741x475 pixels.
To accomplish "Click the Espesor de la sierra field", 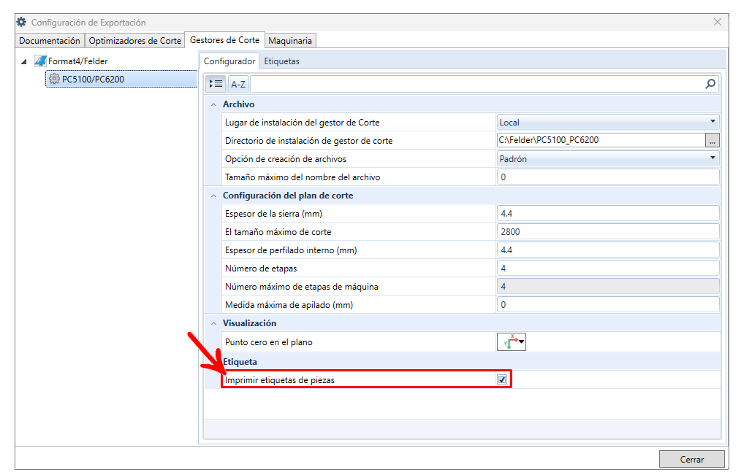I will 607,213.
